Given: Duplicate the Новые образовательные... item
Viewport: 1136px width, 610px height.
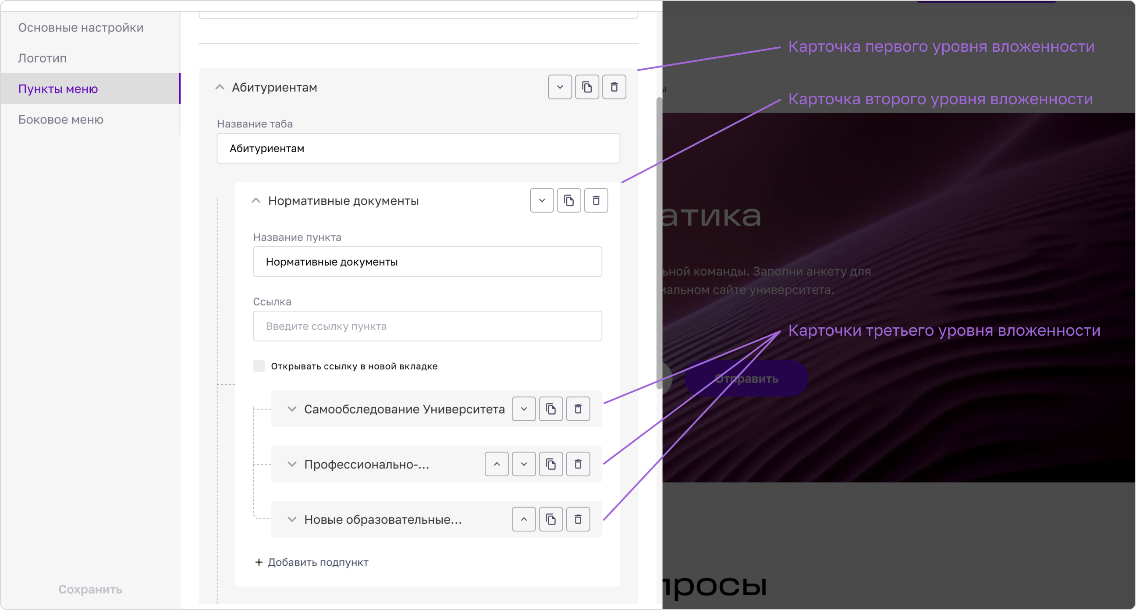Looking at the screenshot, I should point(551,519).
